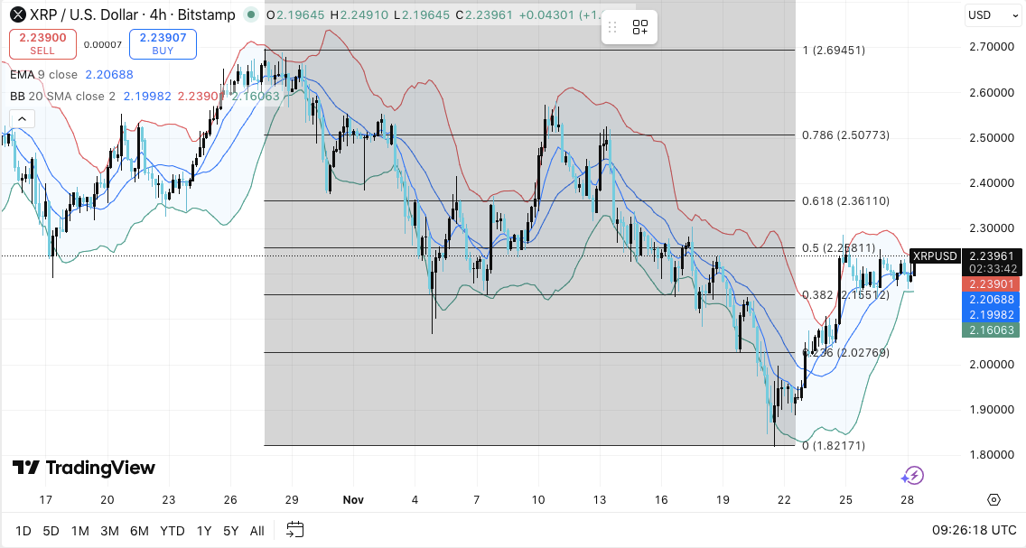
Task: Click the XRP coin logo icon
Action: click(x=15, y=14)
